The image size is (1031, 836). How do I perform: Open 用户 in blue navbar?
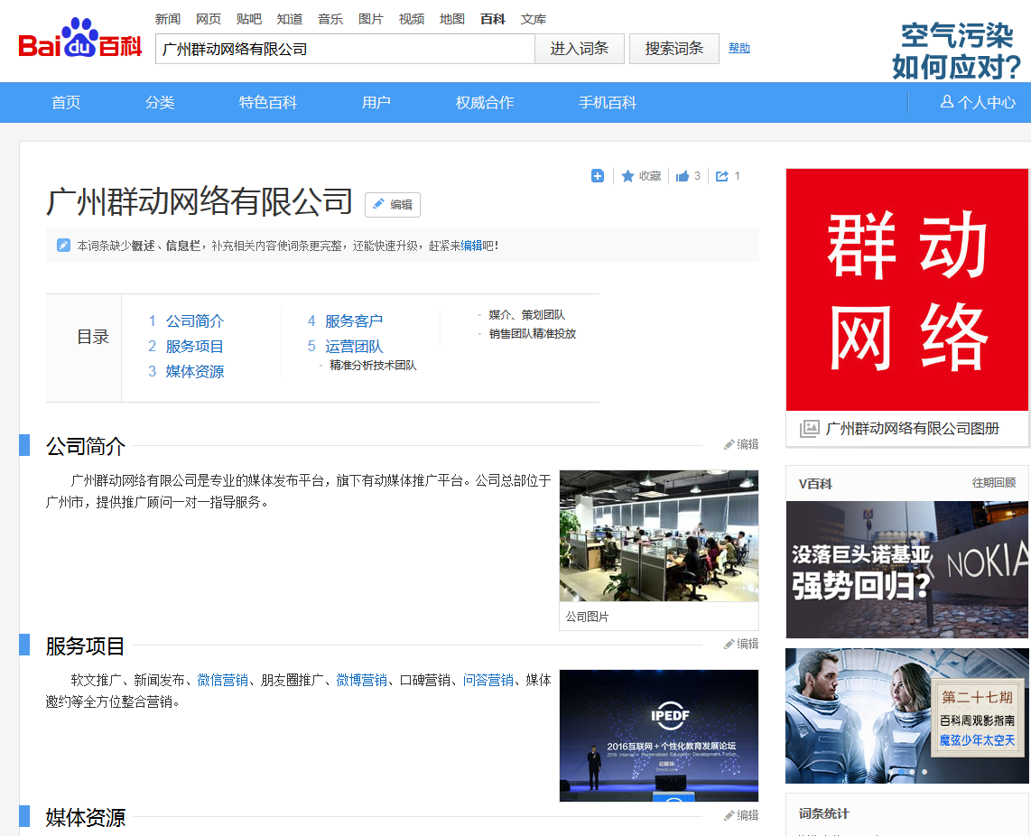tap(376, 103)
